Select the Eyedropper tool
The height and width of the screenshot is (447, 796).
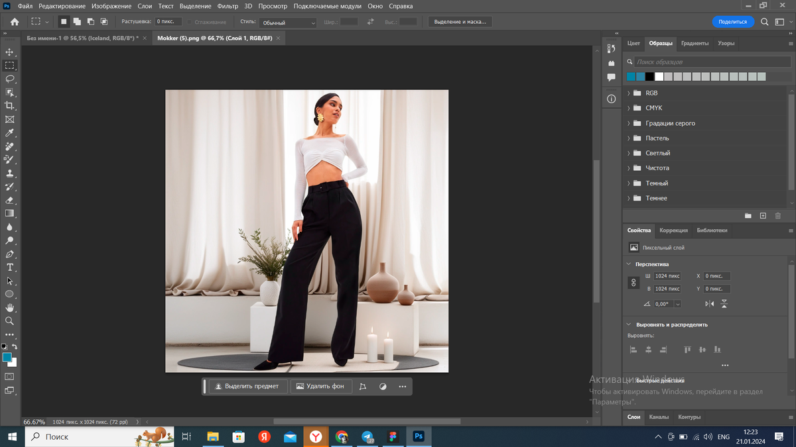(x=9, y=133)
